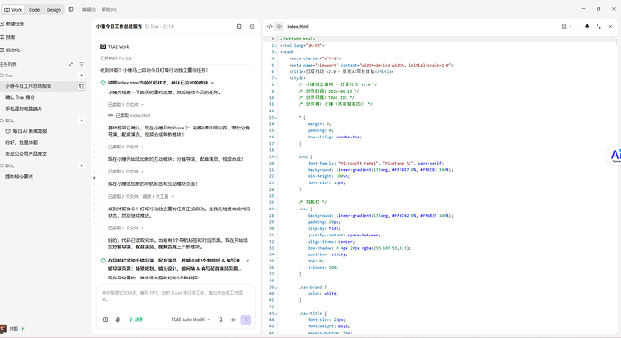Viewport: 621px width, 338px height.
Task: Open the TRAE Auto Model dropdown
Action: (191, 319)
